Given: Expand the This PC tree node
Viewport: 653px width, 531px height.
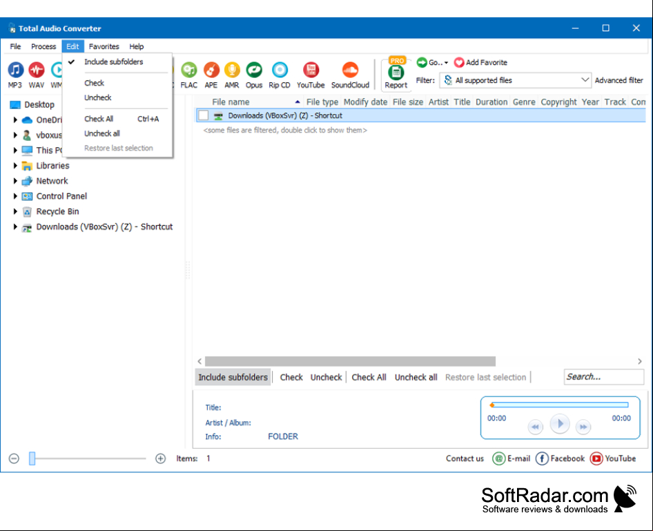Looking at the screenshot, I should [x=15, y=151].
